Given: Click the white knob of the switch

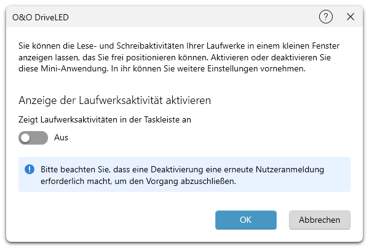Looking at the screenshot, I should pos(26,138).
